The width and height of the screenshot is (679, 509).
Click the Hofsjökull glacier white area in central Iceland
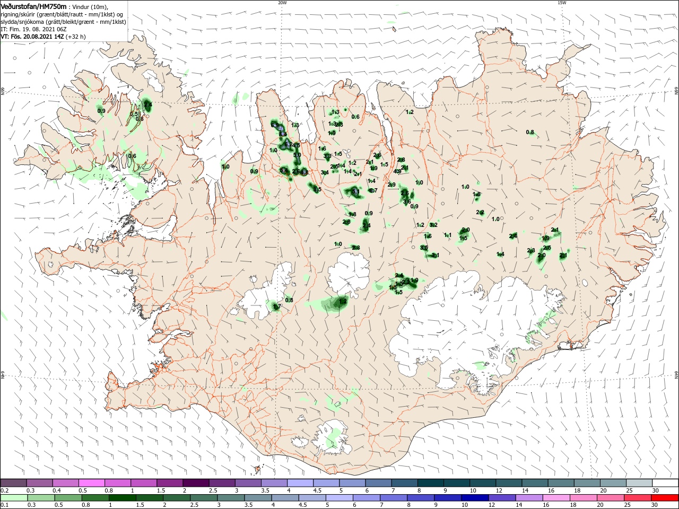tap(349, 274)
